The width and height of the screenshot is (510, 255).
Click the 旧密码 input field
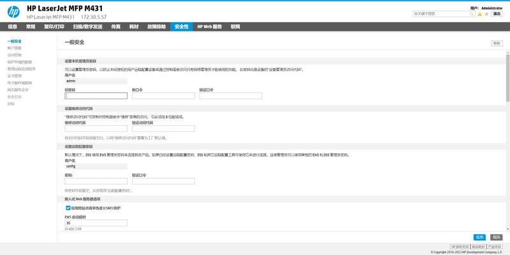[96, 96]
